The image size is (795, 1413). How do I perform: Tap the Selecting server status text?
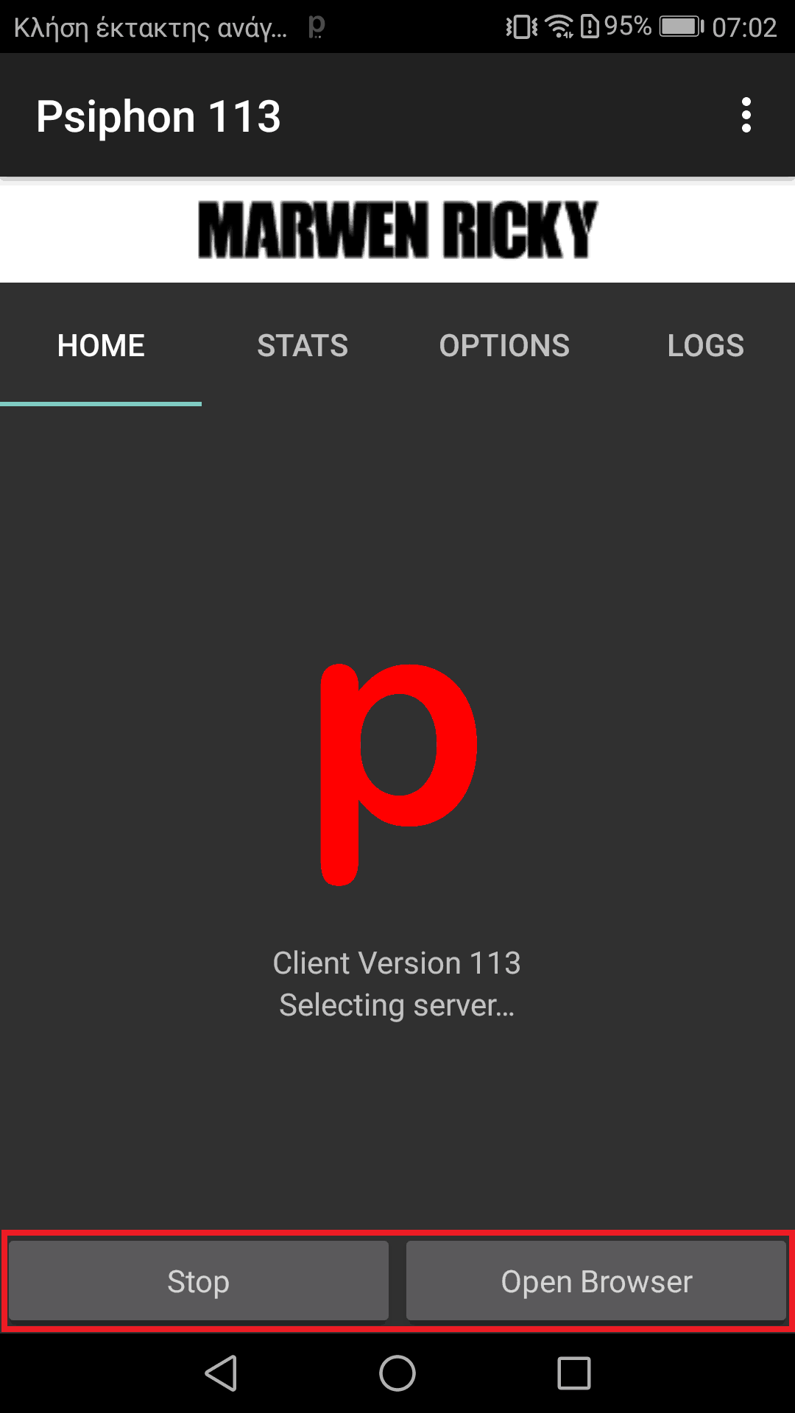397,1005
